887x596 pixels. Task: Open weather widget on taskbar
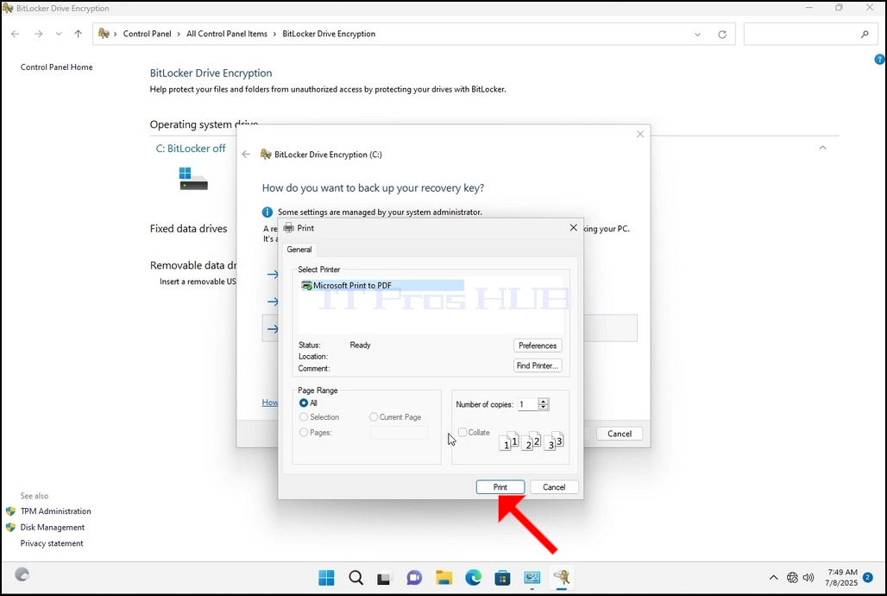(x=22, y=574)
